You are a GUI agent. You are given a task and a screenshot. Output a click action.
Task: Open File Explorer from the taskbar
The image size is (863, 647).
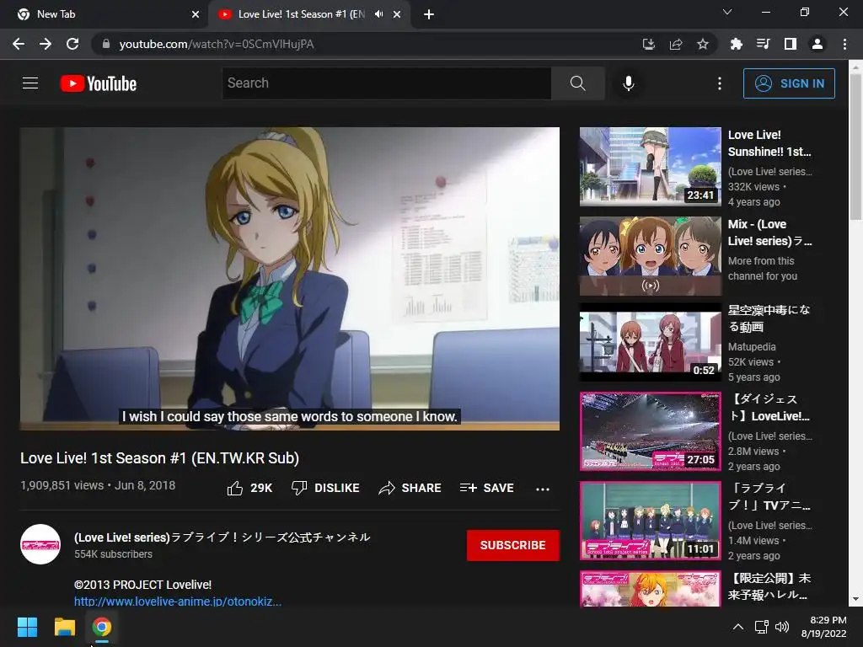(64, 627)
